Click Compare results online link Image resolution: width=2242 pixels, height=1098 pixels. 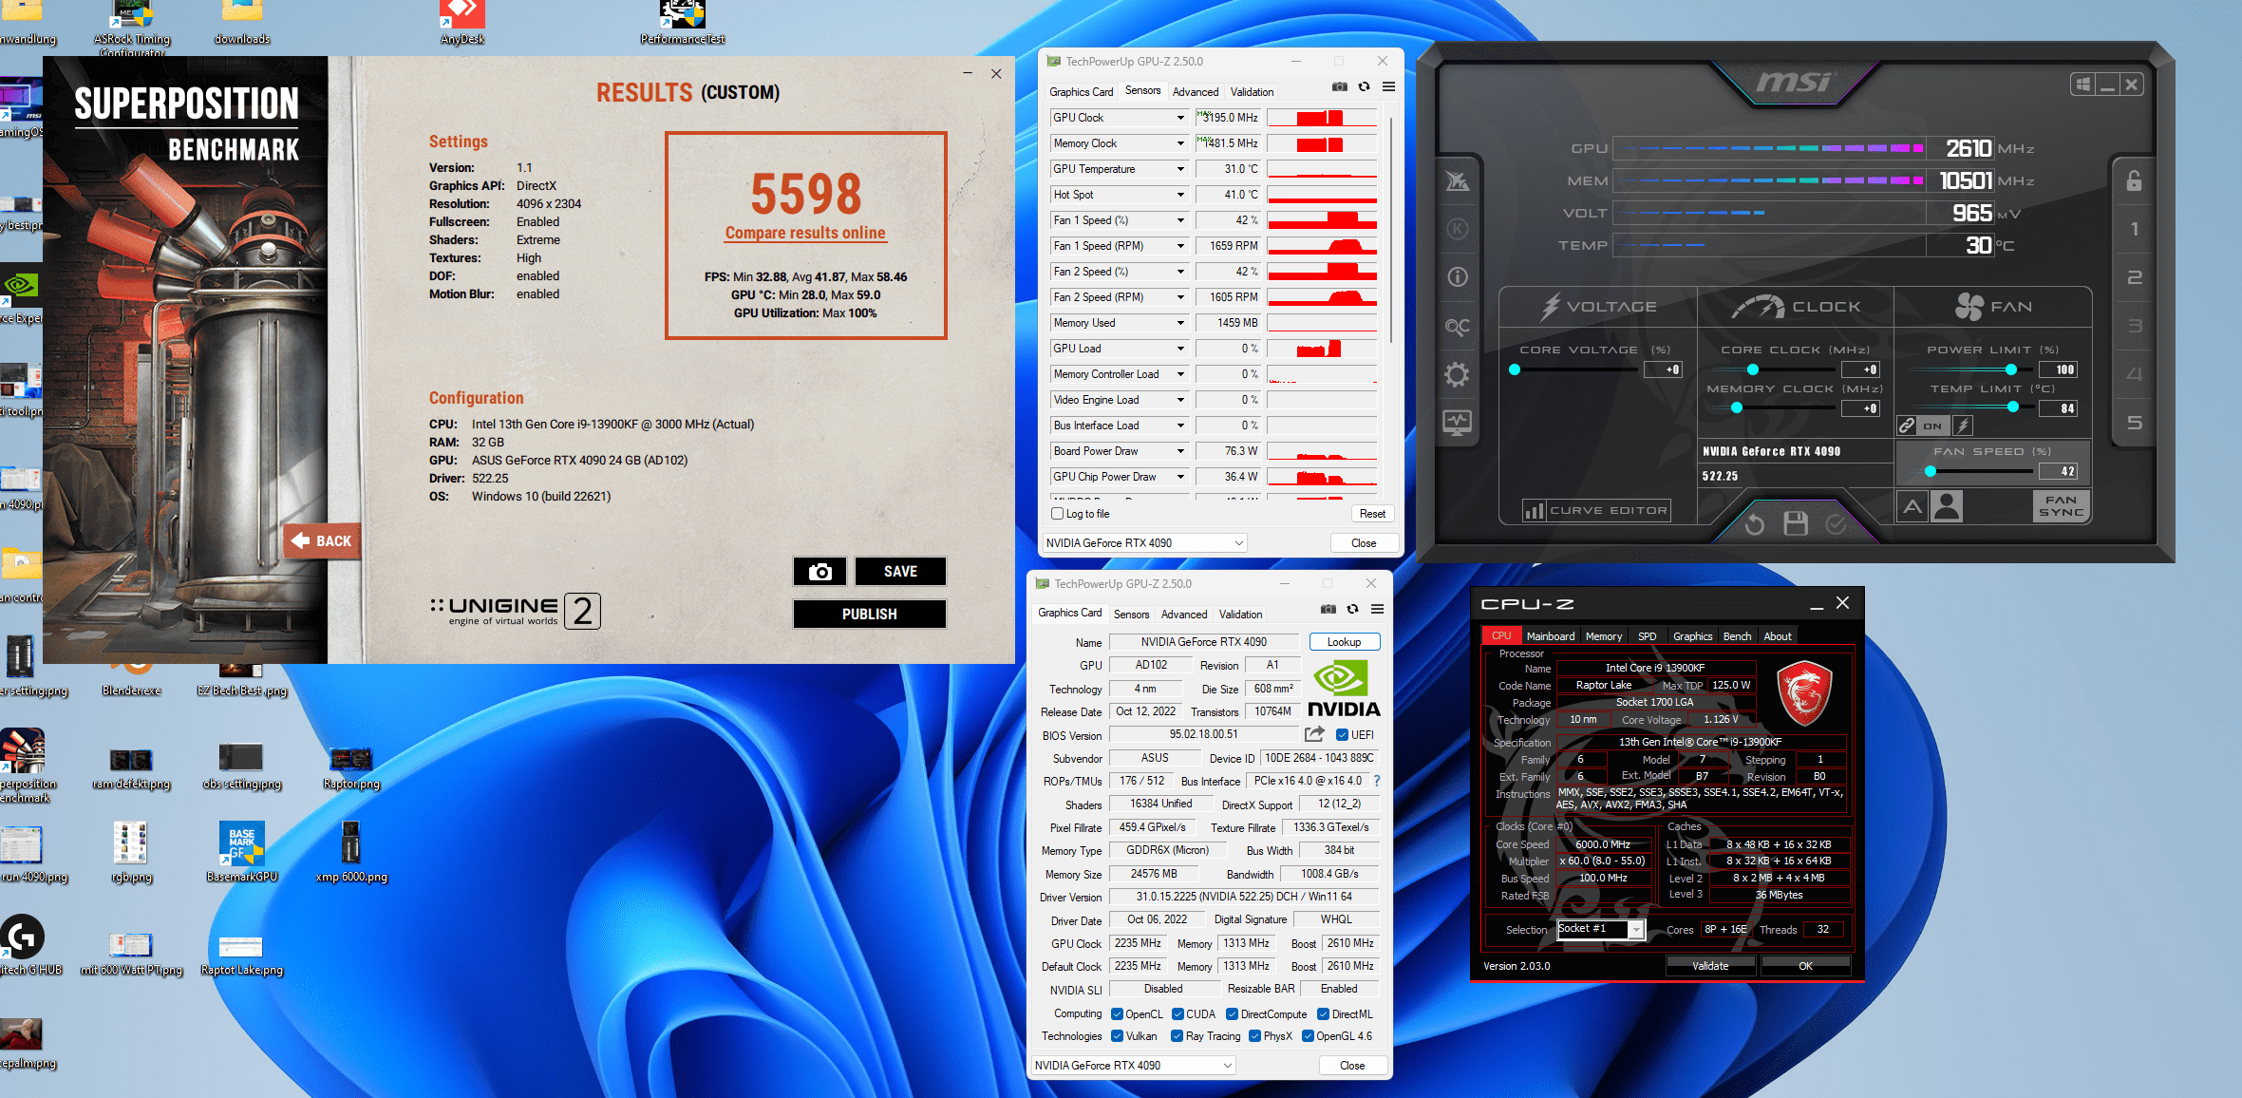[x=805, y=233]
